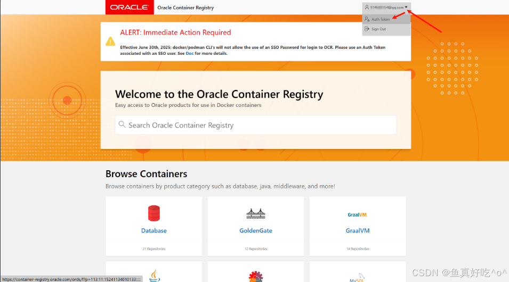Click the Oracle Container Registry header title
The image size is (509, 282).
click(x=185, y=8)
